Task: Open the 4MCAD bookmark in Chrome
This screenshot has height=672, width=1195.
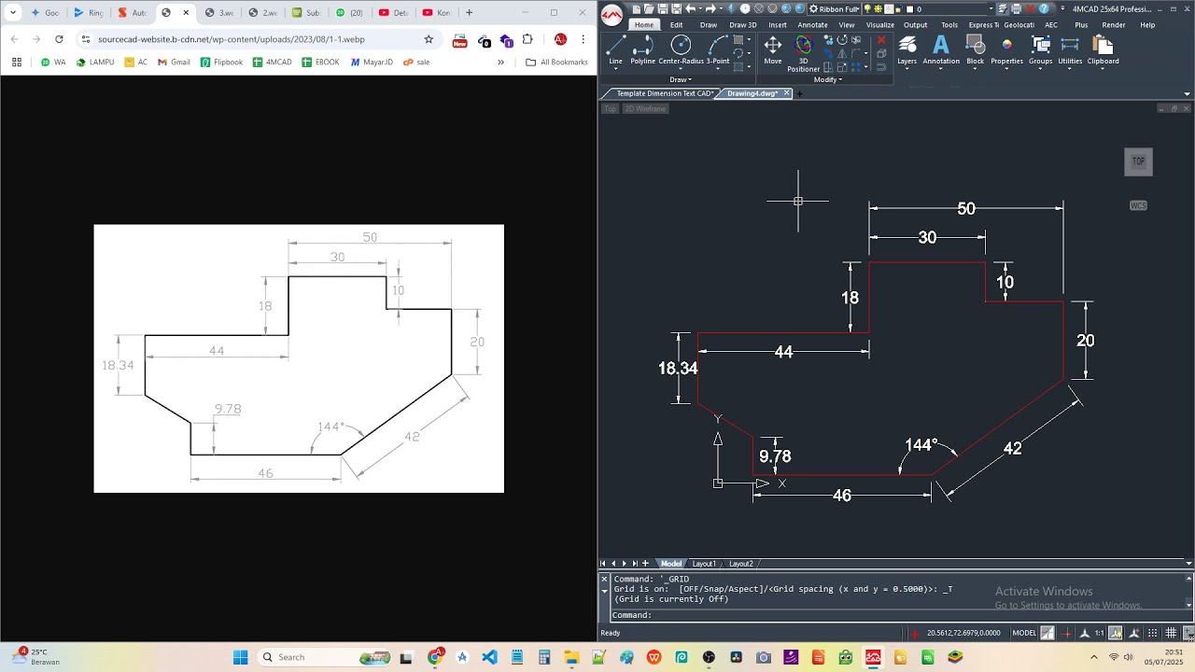Action: (x=273, y=63)
